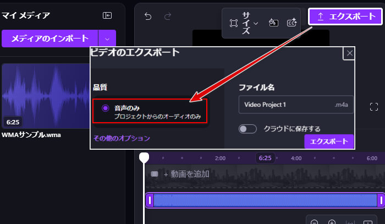The width and height of the screenshot is (385, 224).
Task: Open the import media dropdown arrow
Action: pyautogui.click(x=107, y=39)
